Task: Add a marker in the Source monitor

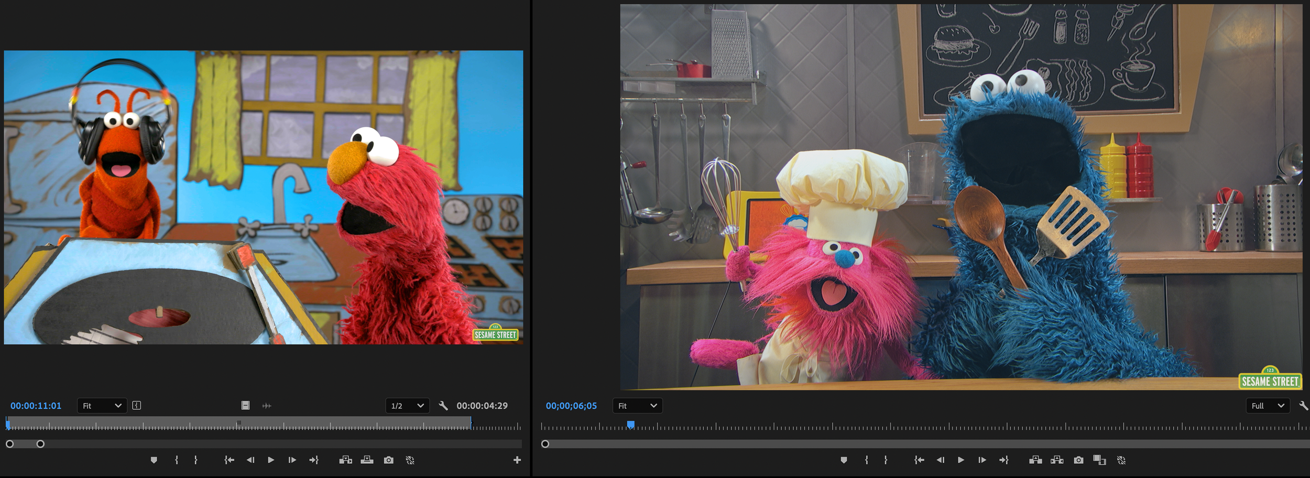Action: click(x=154, y=460)
